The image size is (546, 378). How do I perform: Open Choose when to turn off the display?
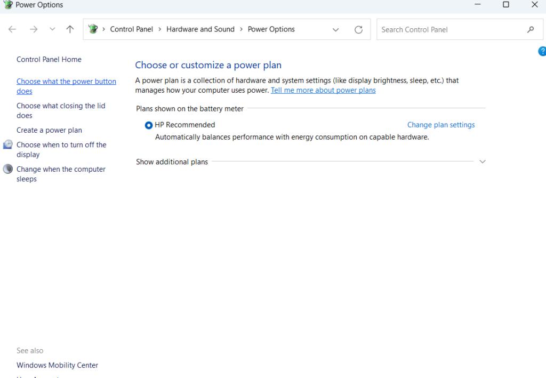click(61, 149)
